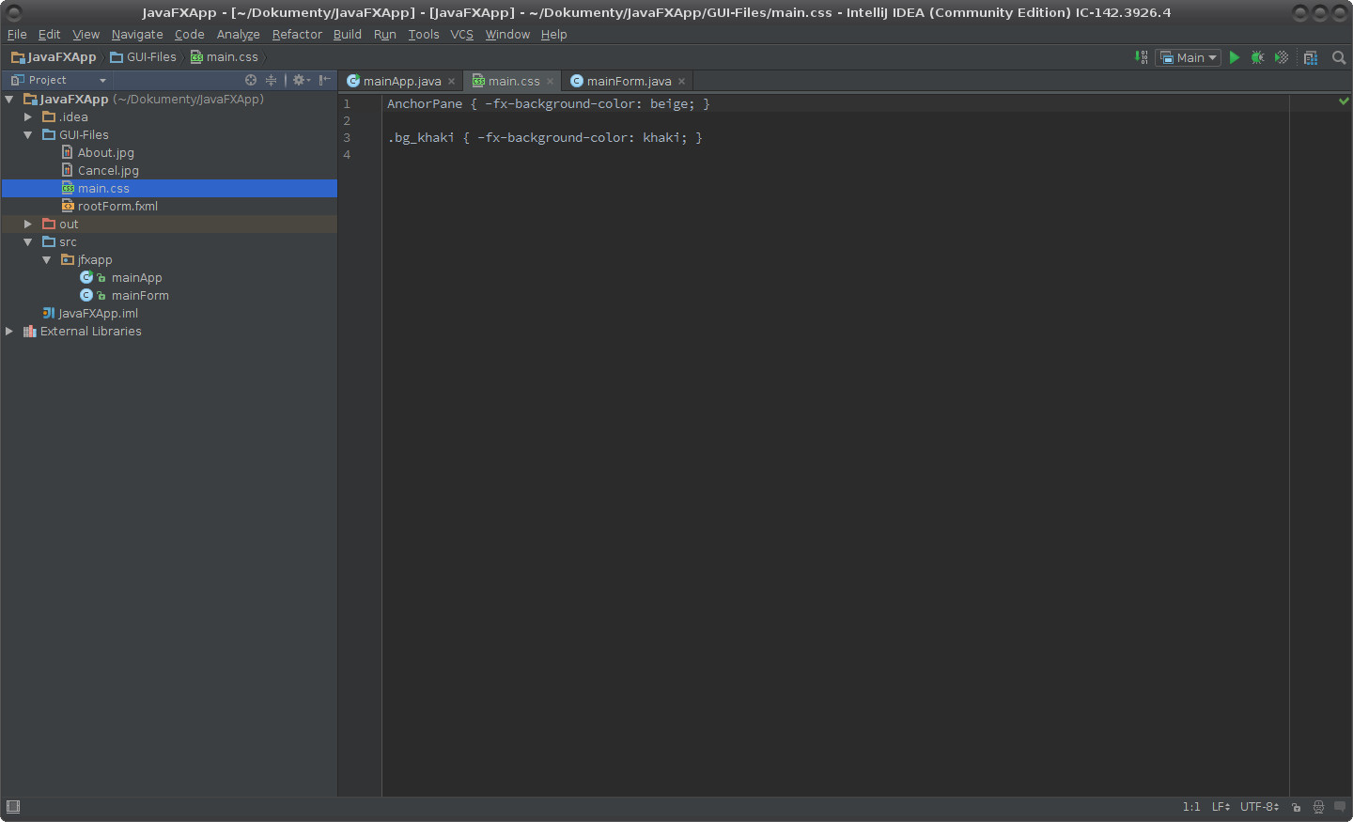This screenshot has width=1353, height=822.
Task: Open the Tools menu
Action: coord(424,35)
